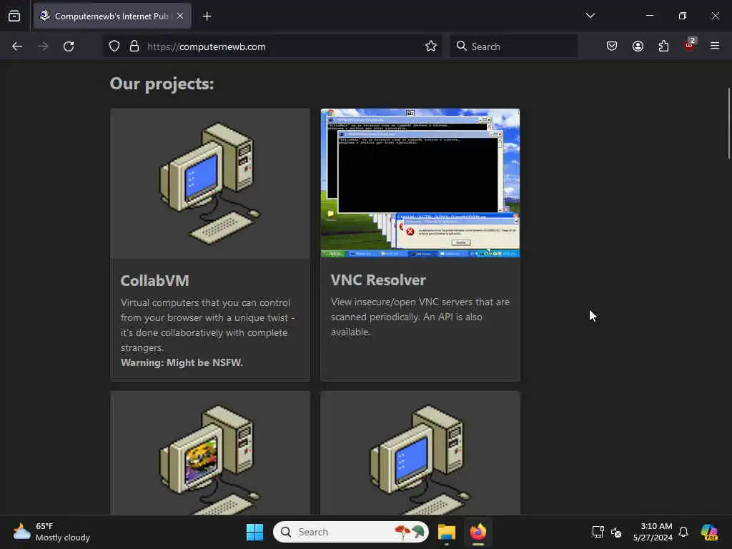
Task: Open Firefox View in the tab bar
Action: 14,16
